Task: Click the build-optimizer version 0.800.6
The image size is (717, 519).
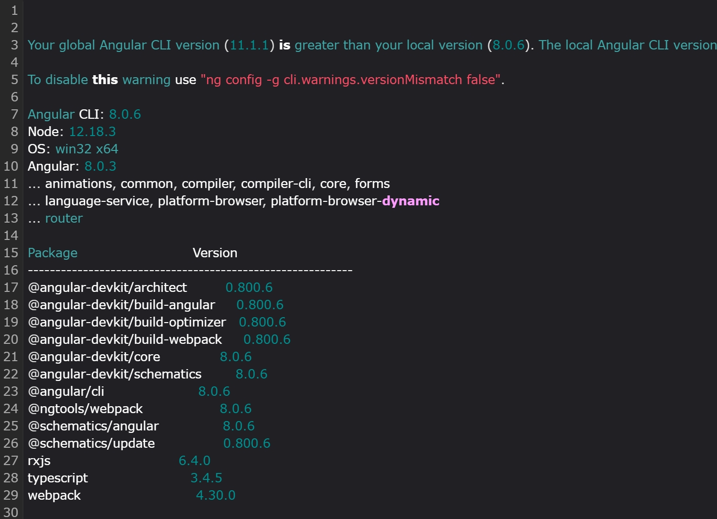Action: click(x=263, y=322)
